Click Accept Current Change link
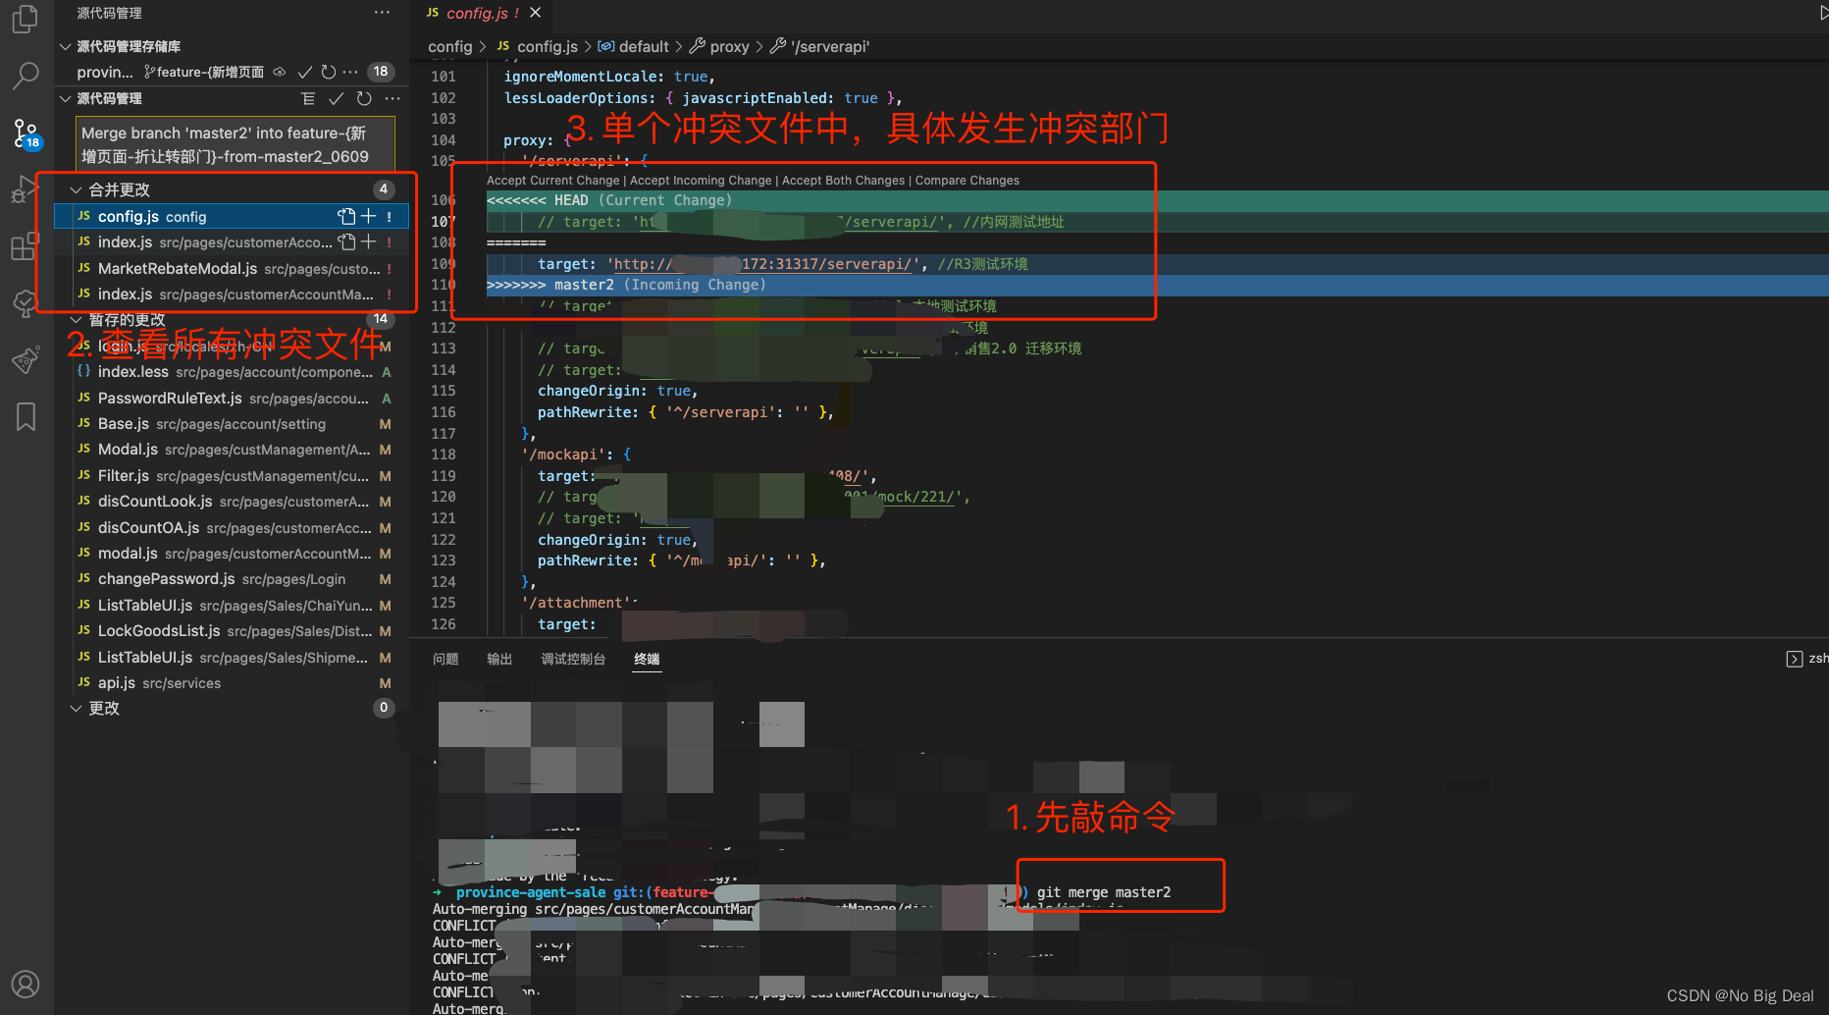This screenshot has height=1015, width=1829. coord(552,181)
